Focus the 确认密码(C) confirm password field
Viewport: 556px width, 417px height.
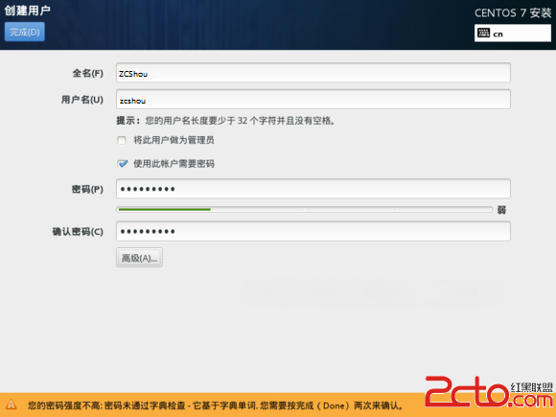(x=313, y=232)
